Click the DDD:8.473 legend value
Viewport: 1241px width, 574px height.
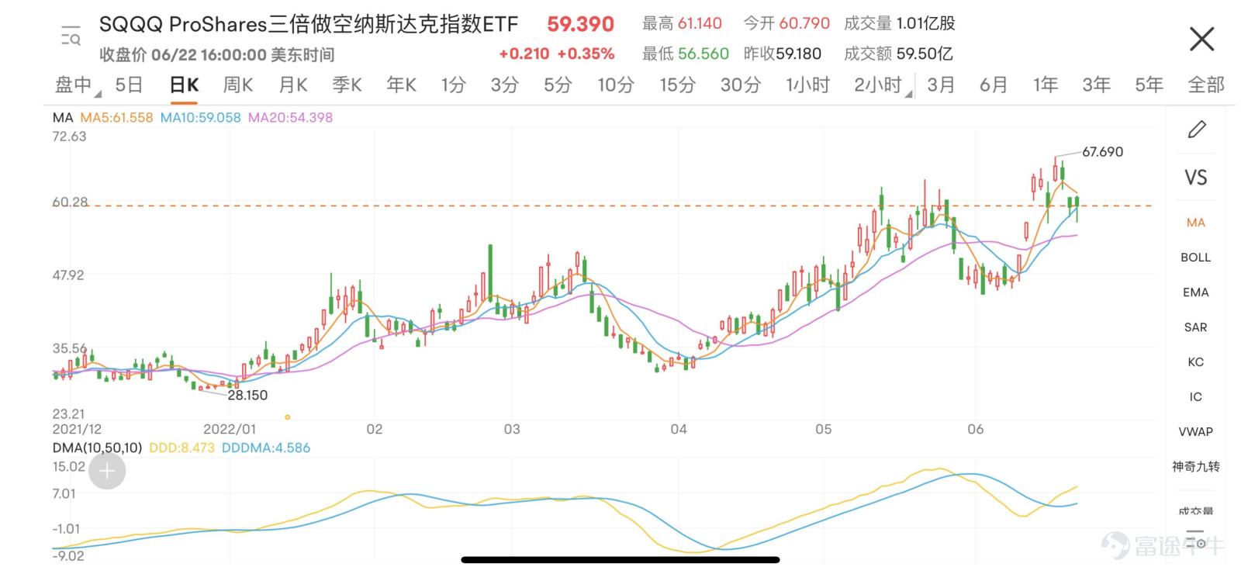tap(181, 448)
